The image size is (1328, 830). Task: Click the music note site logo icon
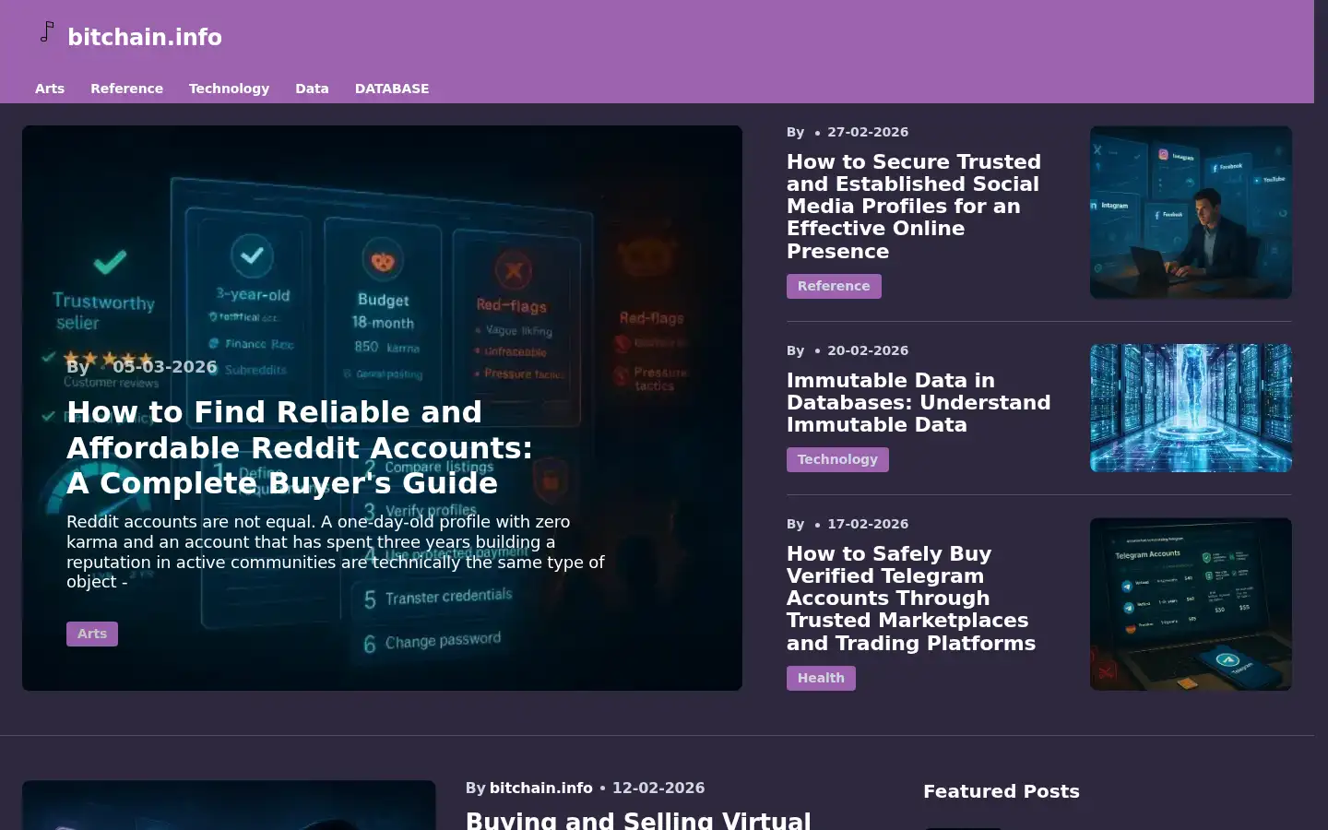tap(47, 33)
